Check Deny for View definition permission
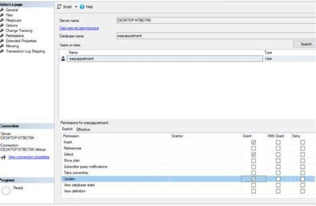Viewport: 316px width, 206px height. 302,191
